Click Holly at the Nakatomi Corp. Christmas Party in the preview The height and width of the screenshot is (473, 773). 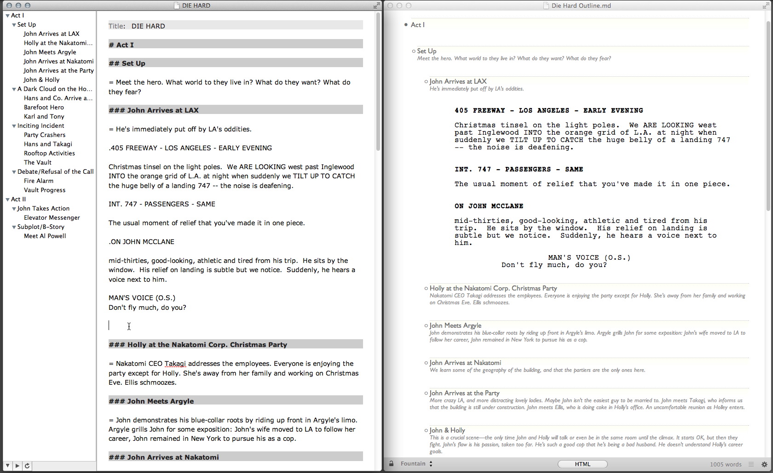(x=493, y=288)
